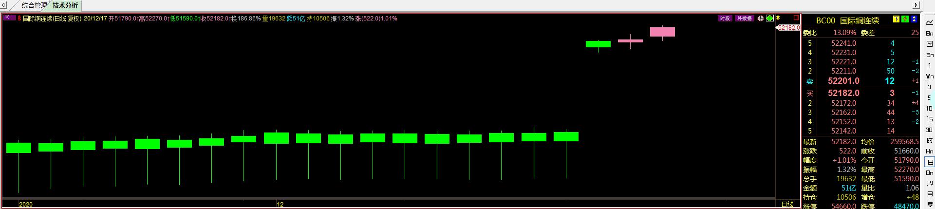Select the 1 minute period in sidebar
The width and height of the screenshot is (935, 209).
[930, 66]
